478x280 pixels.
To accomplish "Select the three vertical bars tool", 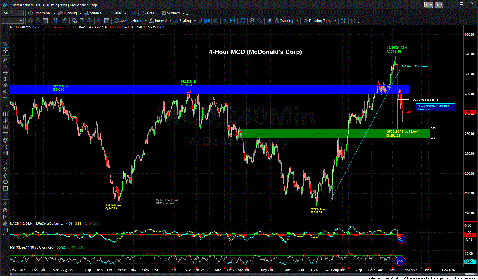I will tap(5, 114).
